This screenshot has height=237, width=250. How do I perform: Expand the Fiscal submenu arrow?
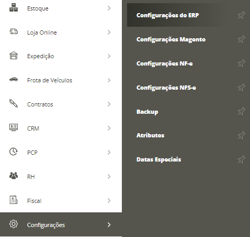point(109,200)
